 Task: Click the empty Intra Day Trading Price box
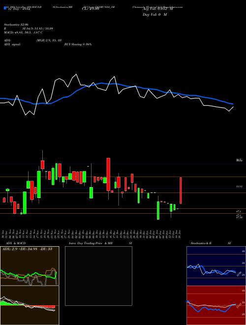pos(98,276)
